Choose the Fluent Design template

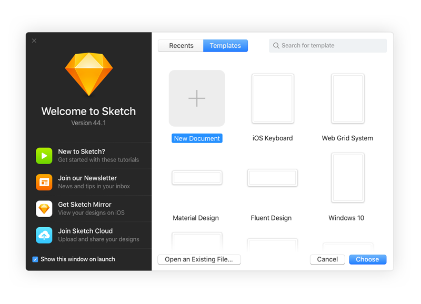pyautogui.click(x=273, y=178)
